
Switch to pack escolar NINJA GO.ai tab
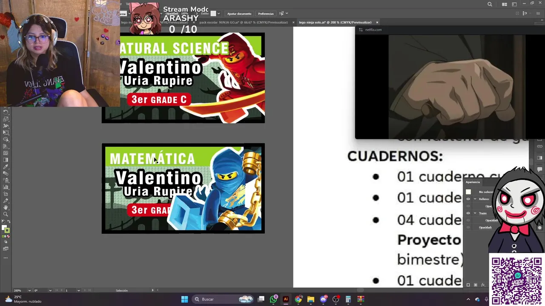pyautogui.click(x=244, y=22)
